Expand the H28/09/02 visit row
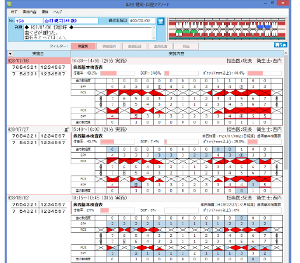This screenshot has height=263, width=300. tap(39, 198)
